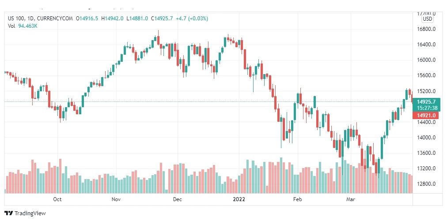This screenshot has width=447, height=221.
Task: Select the Mar date axis label
Action: point(351,199)
